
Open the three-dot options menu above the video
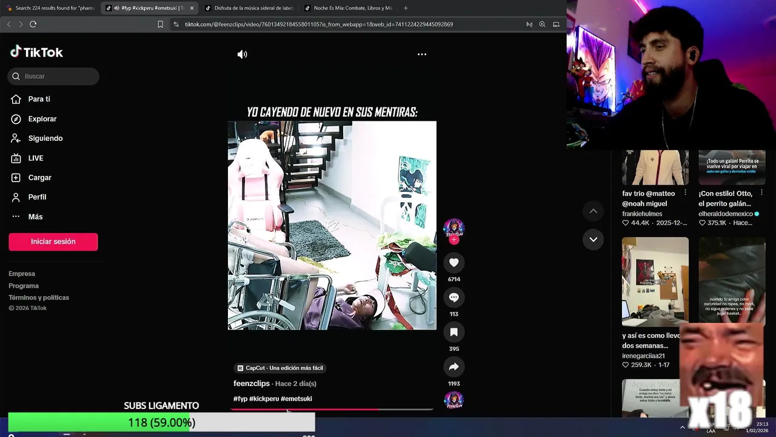tap(422, 54)
